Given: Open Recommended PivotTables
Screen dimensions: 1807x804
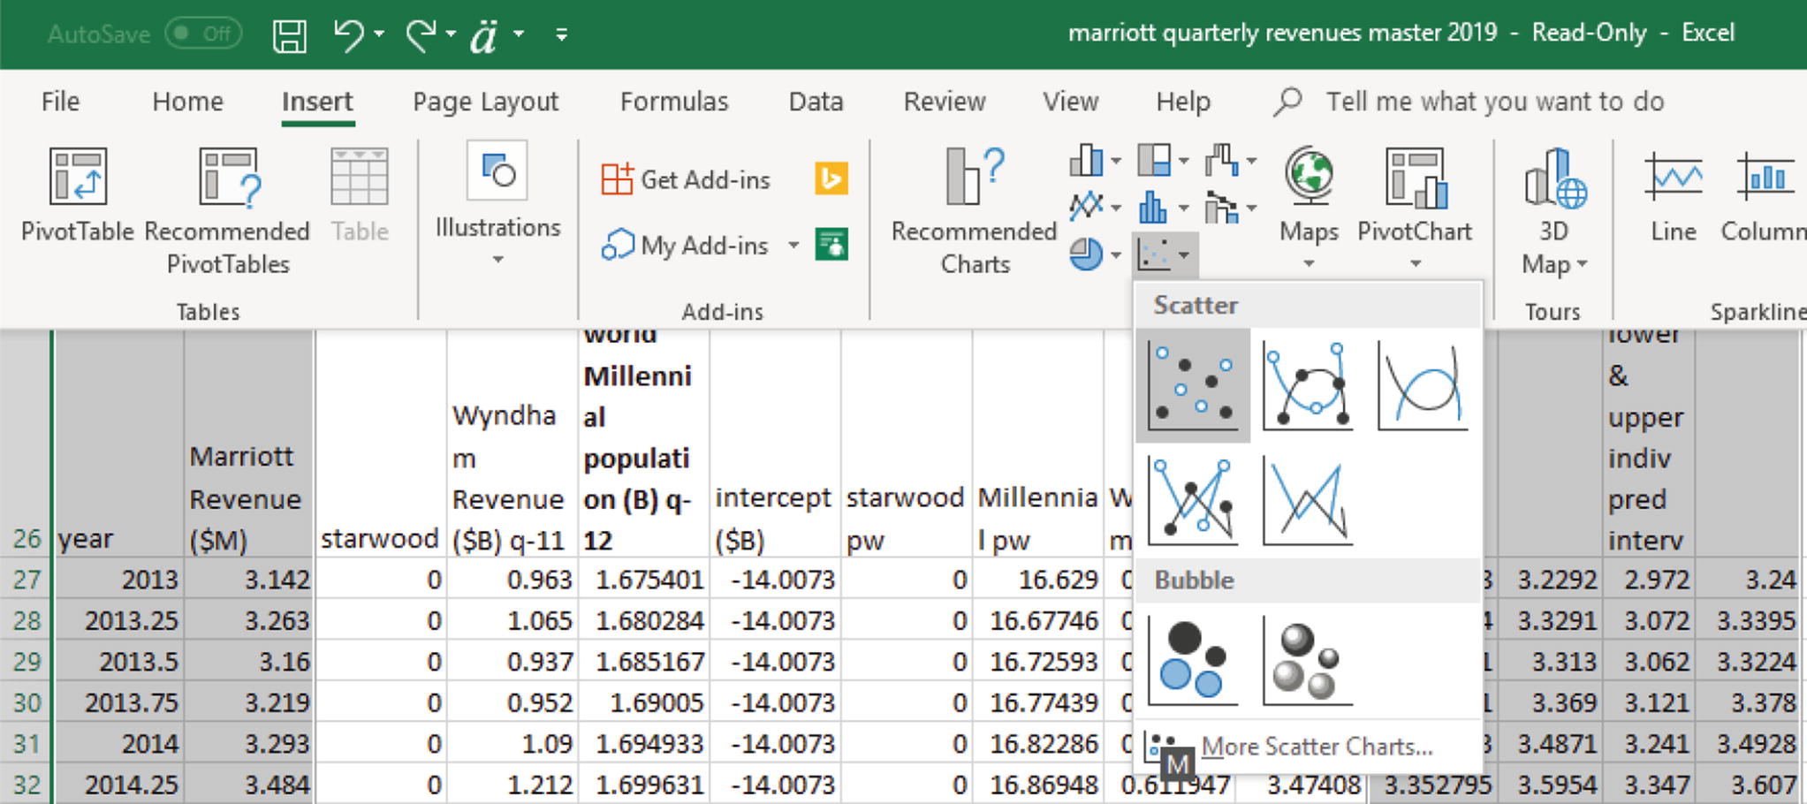Looking at the screenshot, I should point(227,212).
